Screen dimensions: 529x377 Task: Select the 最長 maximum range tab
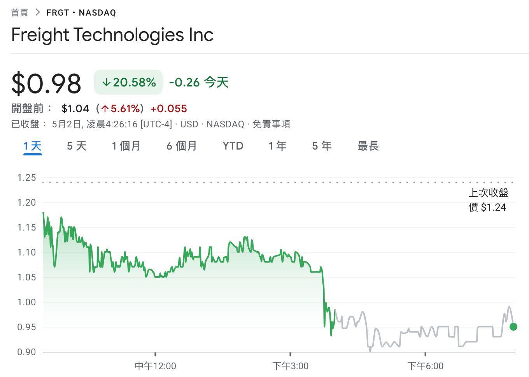(368, 146)
